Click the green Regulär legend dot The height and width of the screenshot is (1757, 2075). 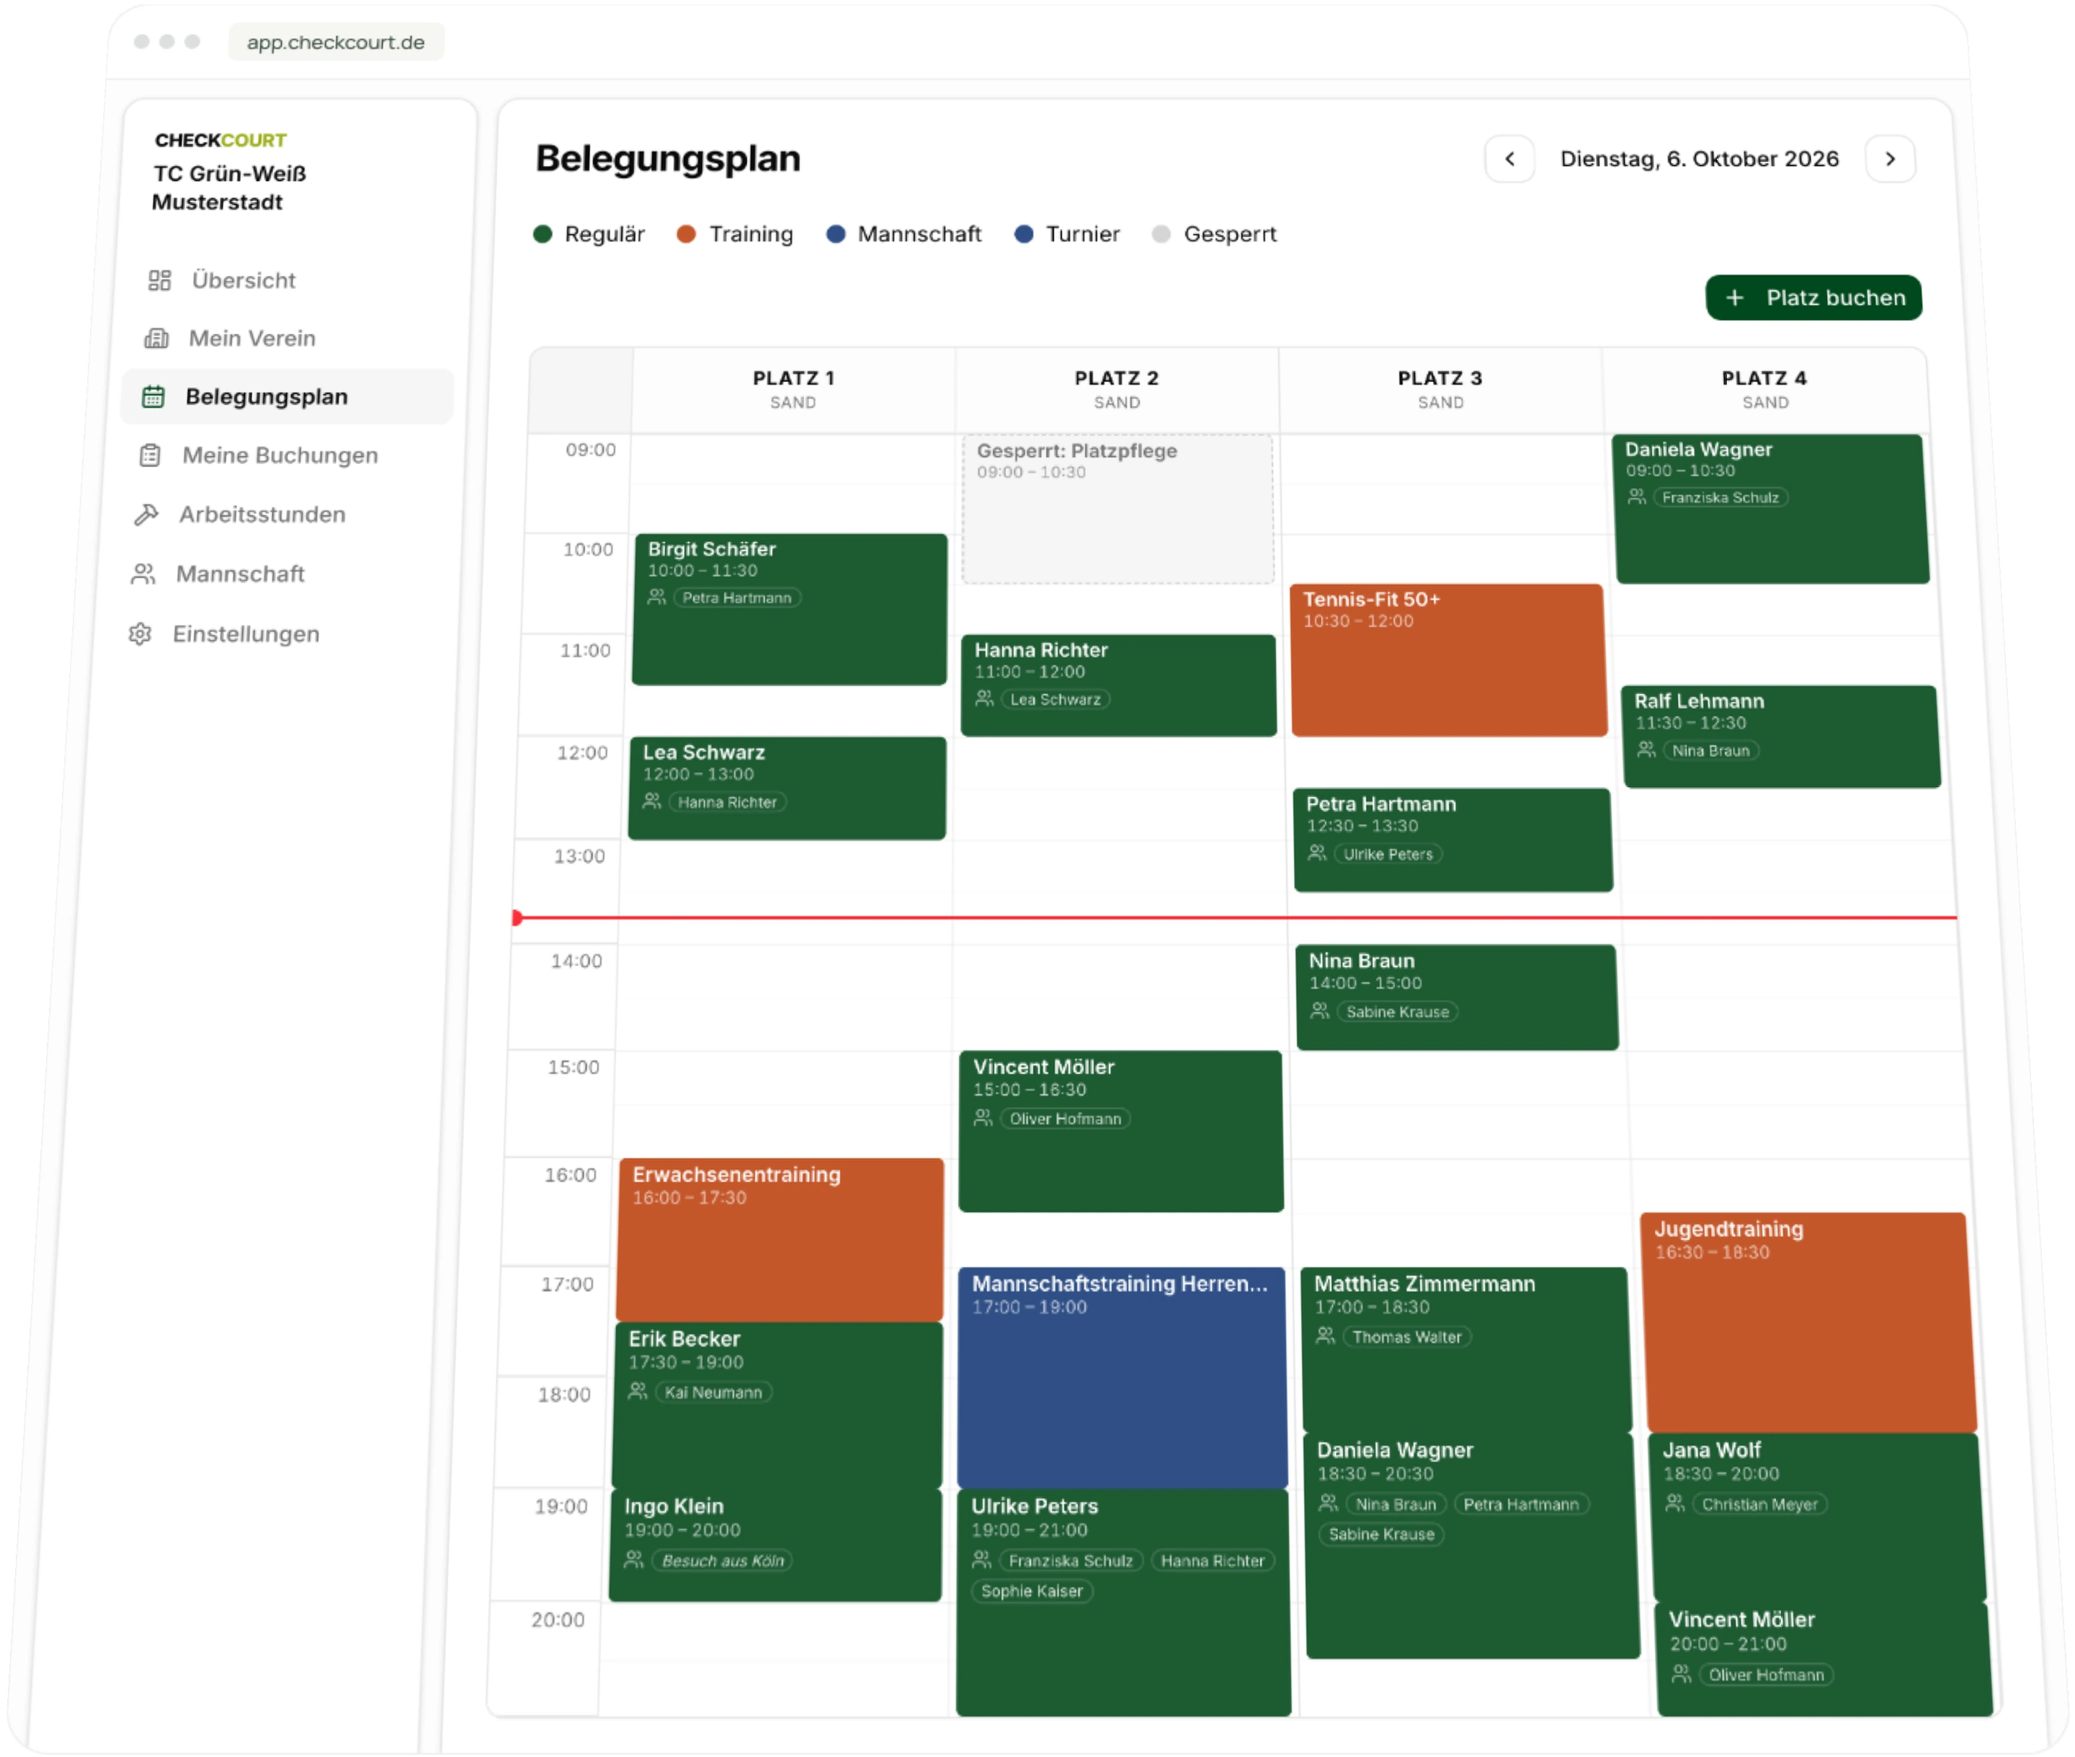coord(543,234)
